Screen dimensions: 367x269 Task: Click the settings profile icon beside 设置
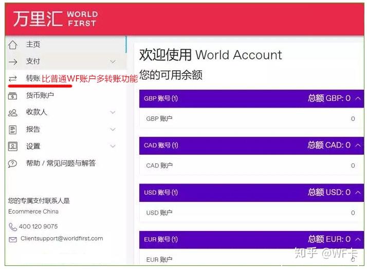(13, 147)
